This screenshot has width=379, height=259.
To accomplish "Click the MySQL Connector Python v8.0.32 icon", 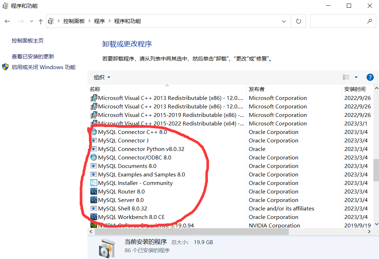I will [x=94, y=149].
